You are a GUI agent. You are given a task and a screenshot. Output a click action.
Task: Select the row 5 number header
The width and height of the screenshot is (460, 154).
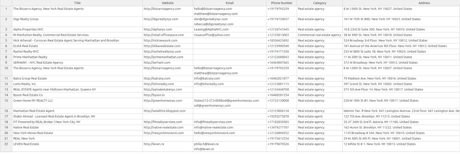click(x=6, y=40)
